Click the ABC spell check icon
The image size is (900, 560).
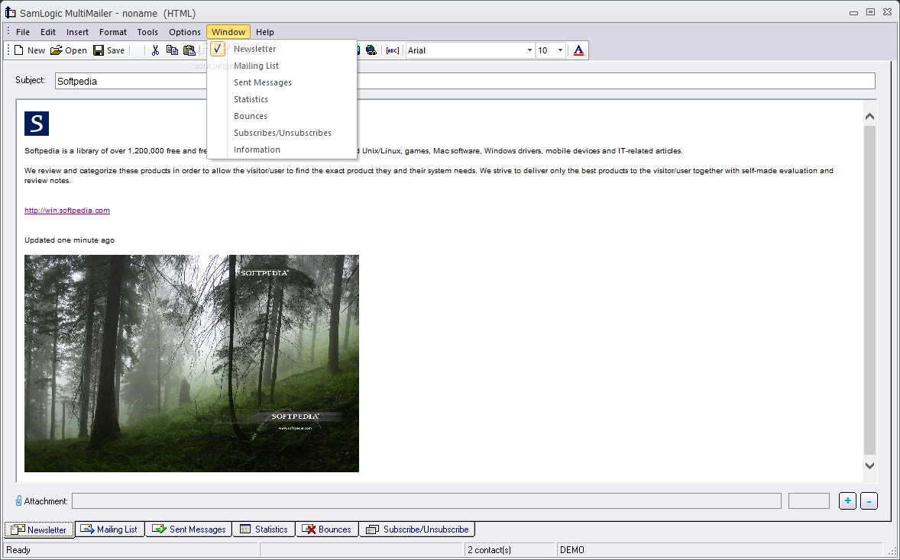click(x=393, y=50)
